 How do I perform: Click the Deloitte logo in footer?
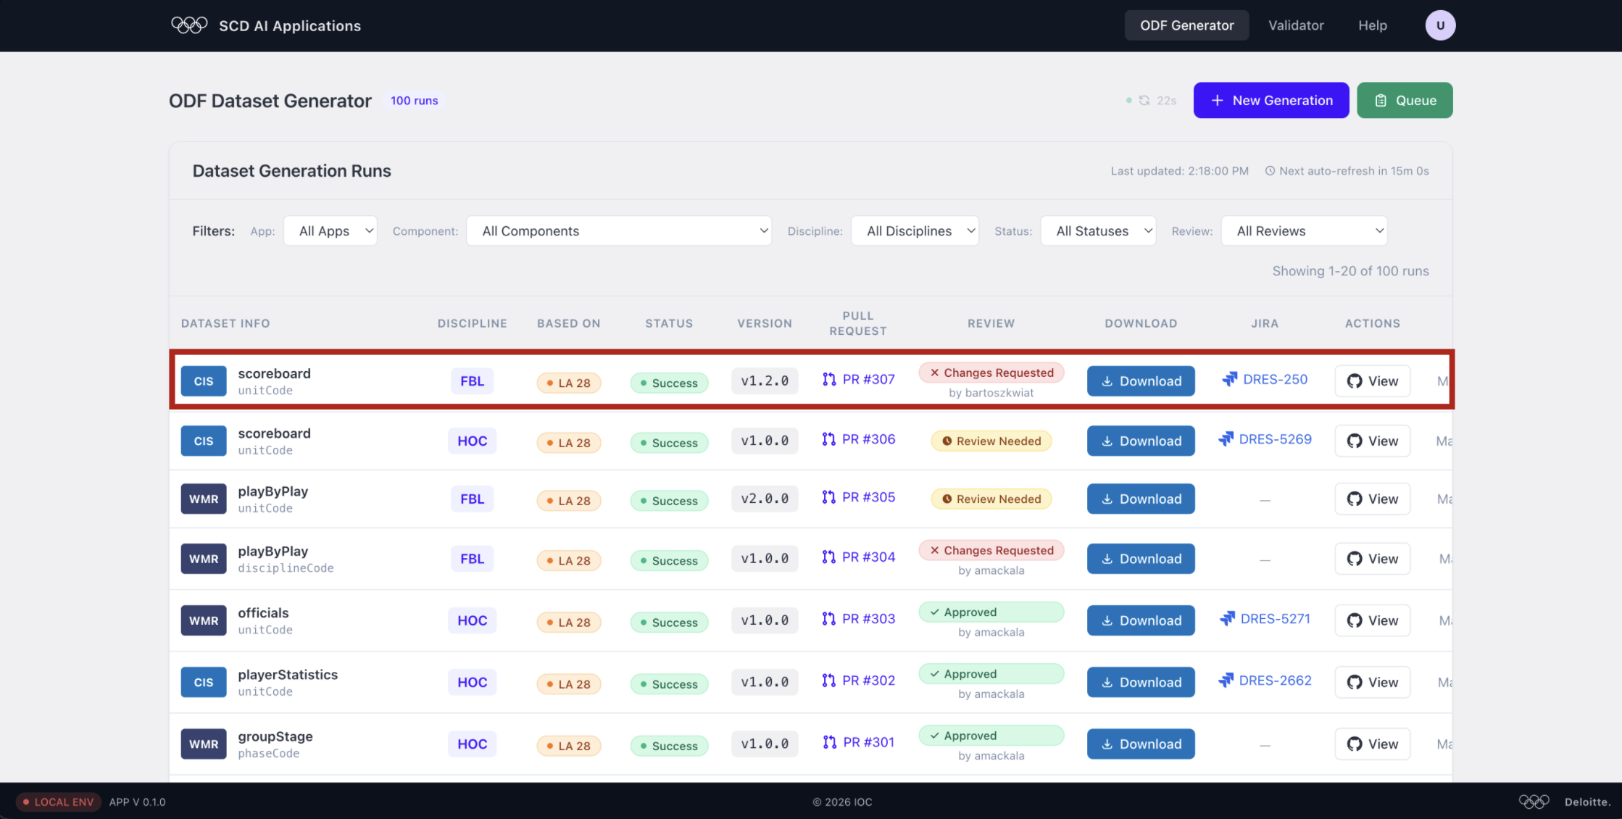[x=1586, y=802]
